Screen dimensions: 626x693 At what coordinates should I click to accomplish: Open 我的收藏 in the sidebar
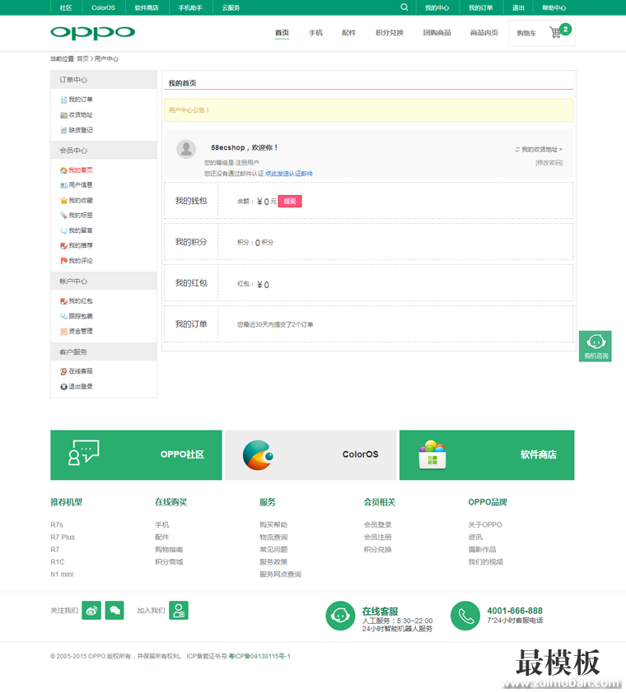coord(81,201)
